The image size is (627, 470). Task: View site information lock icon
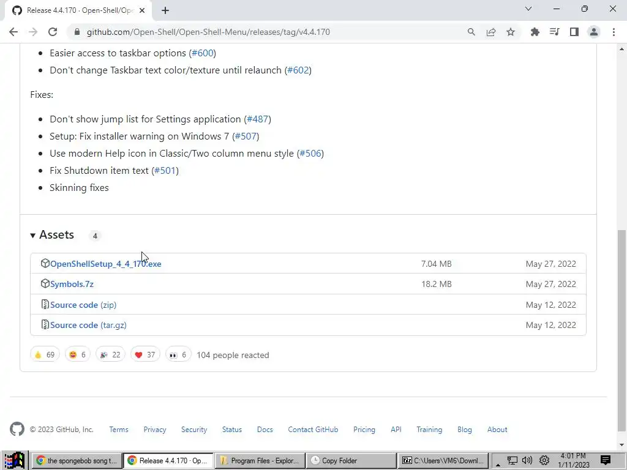click(x=77, y=32)
